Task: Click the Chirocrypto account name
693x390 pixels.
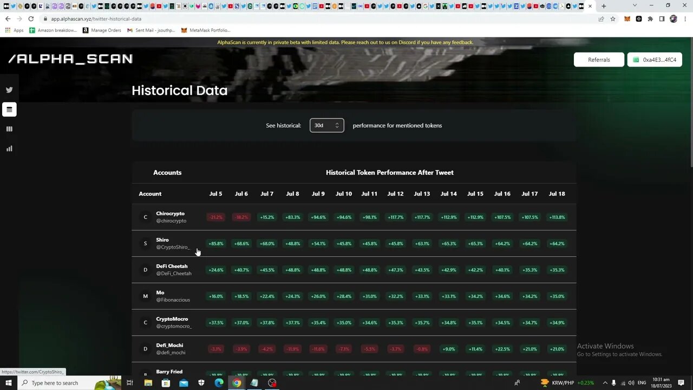Action: (x=170, y=213)
